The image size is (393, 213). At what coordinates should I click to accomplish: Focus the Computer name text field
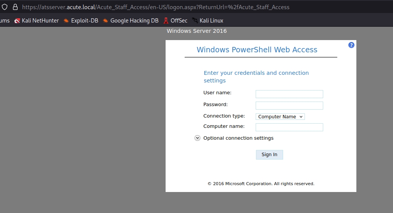pyautogui.click(x=289, y=127)
